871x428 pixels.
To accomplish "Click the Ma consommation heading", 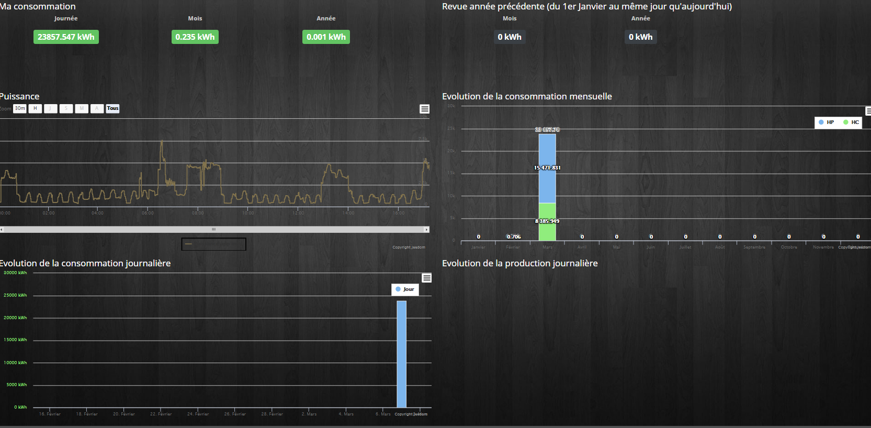I will [38, 6].
